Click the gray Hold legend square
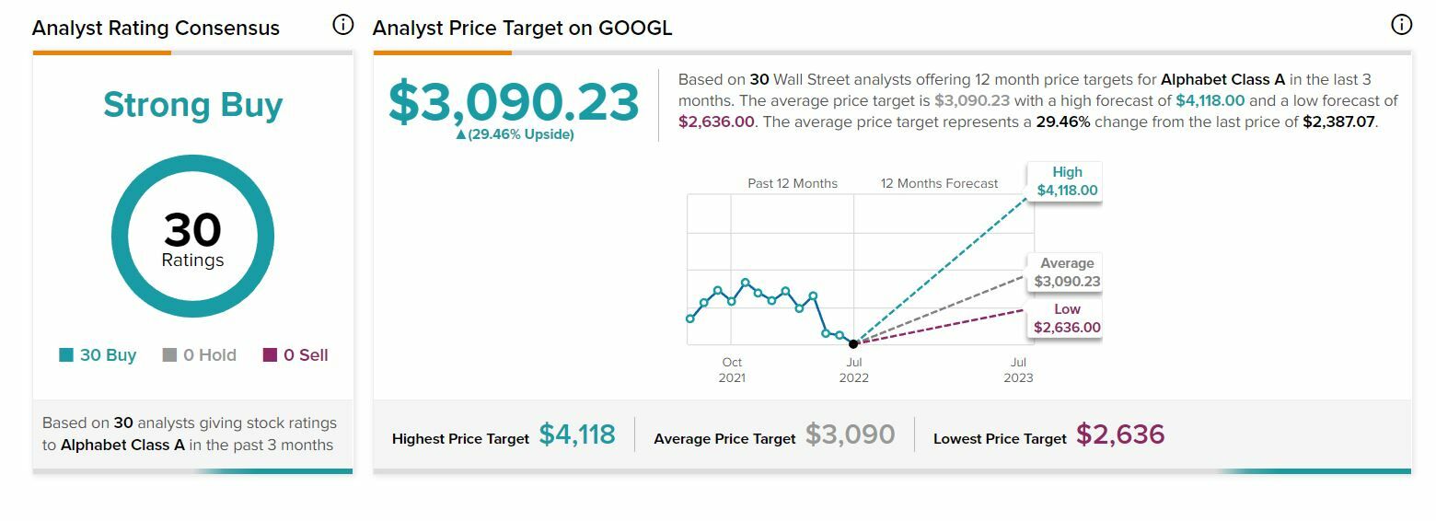This screenshot has width=1436, height=521. pos(169,355)
